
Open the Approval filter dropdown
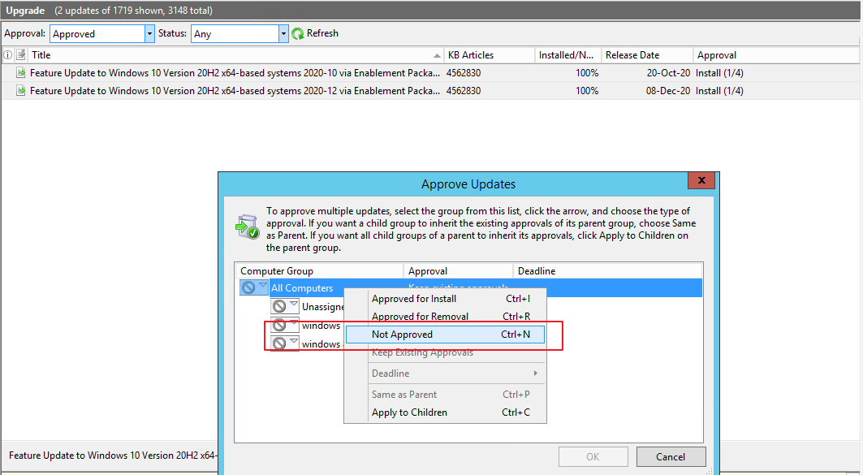point(149,33)
